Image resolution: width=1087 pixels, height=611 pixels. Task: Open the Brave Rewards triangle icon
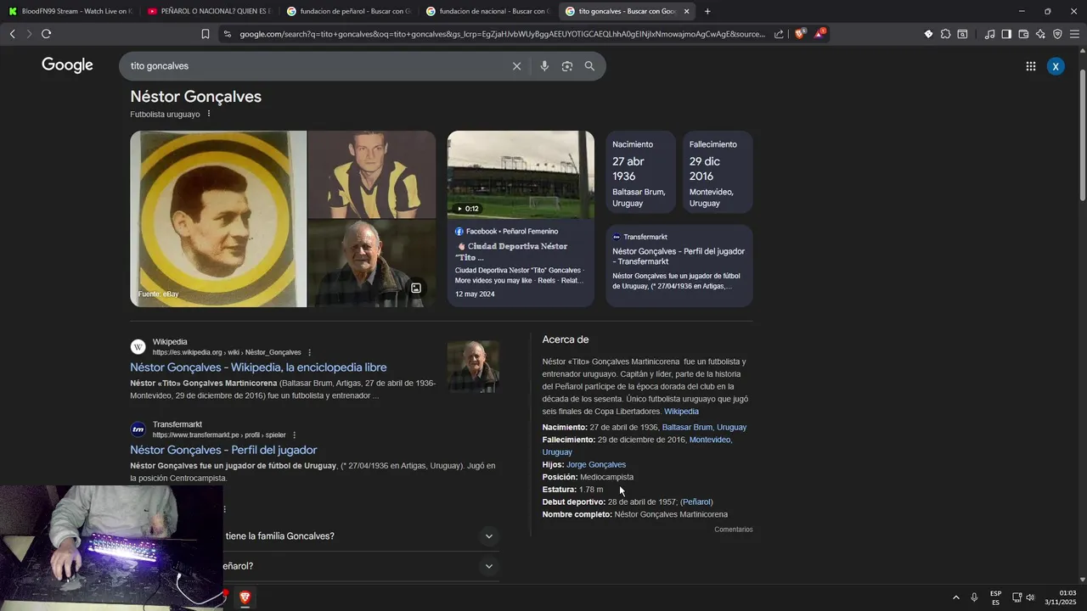coord(819,34)
